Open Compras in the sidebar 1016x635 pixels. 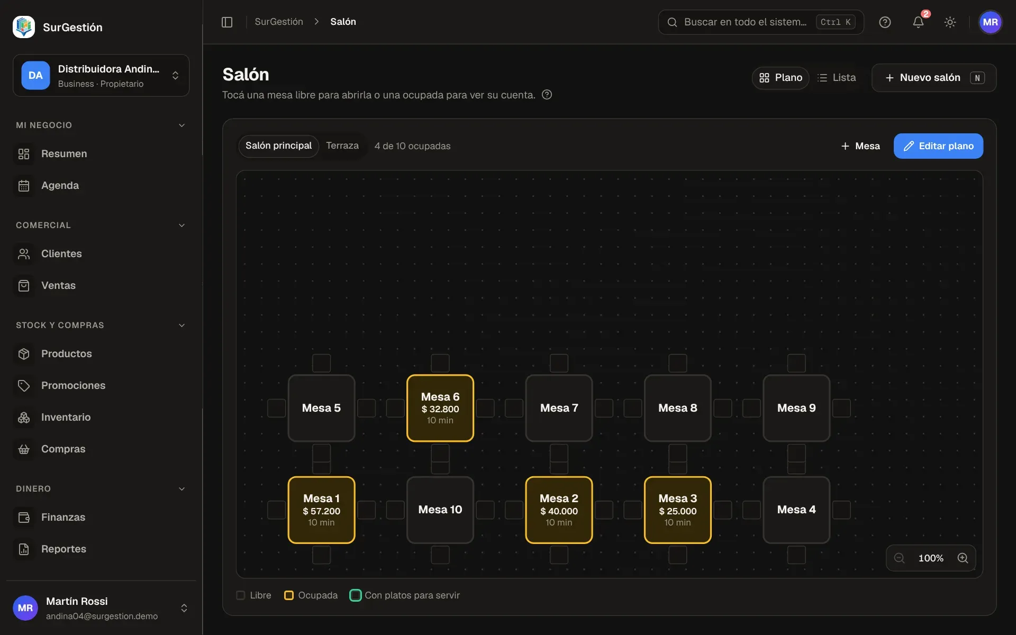click(x=101, y=449)
